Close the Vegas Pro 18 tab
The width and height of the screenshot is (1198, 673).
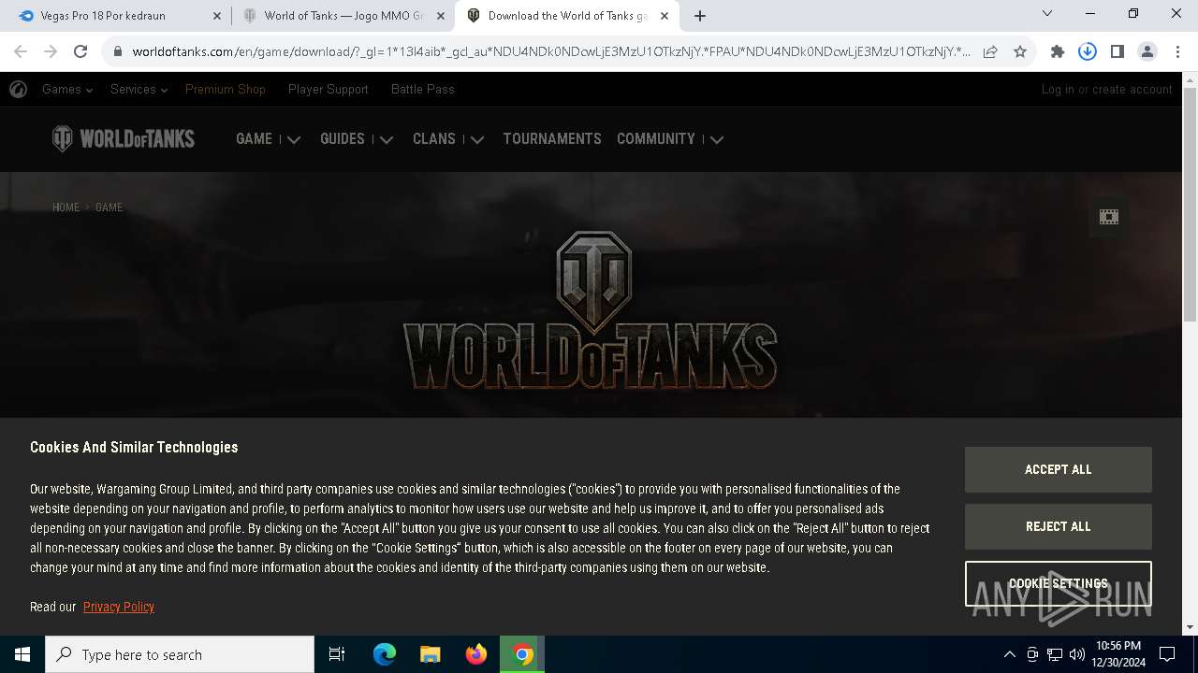[x=217, y=16]
